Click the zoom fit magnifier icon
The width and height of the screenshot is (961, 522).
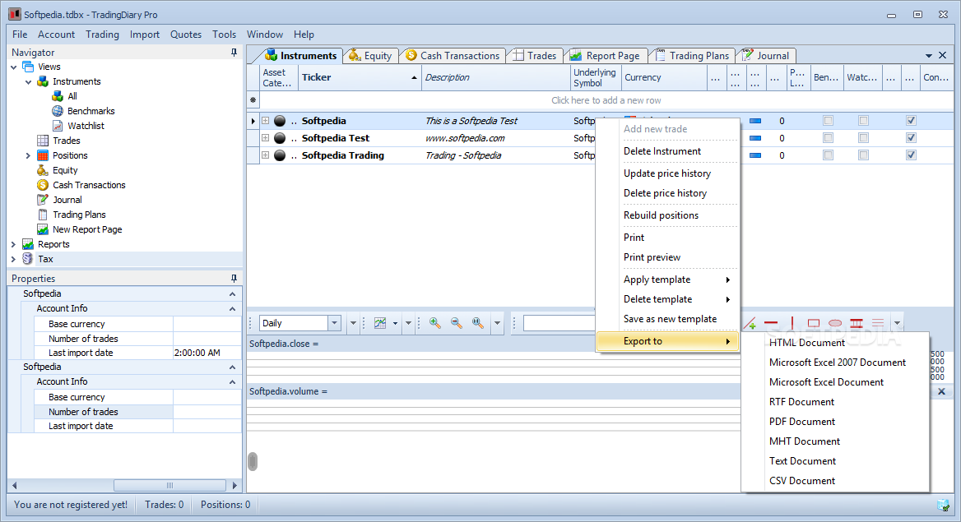click(x=478, y=323)
